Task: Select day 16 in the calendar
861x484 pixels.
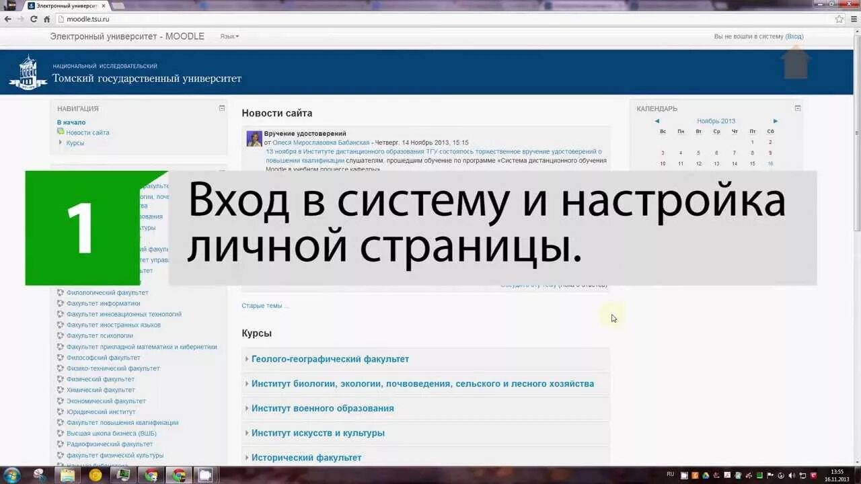Action: point(770,163)
